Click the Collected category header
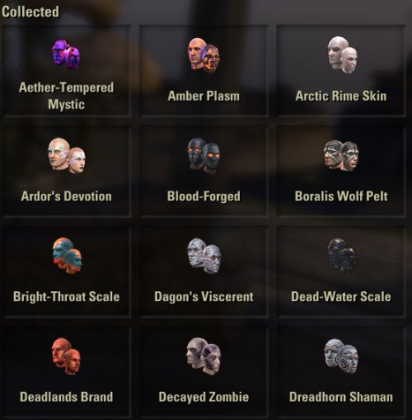 pyautogui.click(x=30, y=11)
